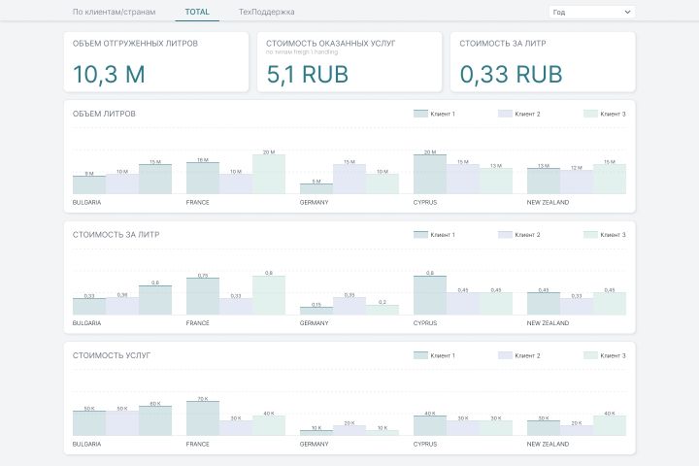Click the 5,1 RUB value
699x466 pixels.
coord(307,74)
